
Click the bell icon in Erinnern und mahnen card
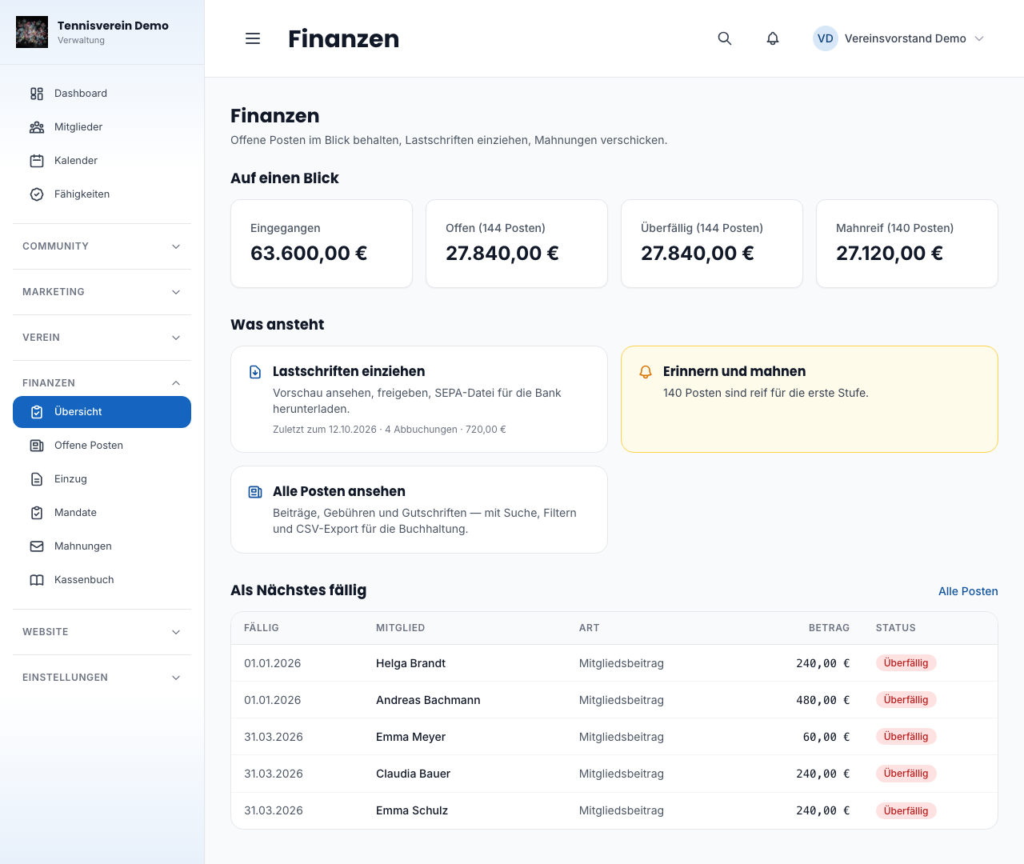tap(646, 372)
